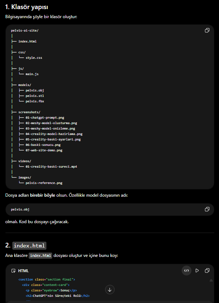Click '03-meshy-model-onizleme.png' file line

click(50, 128)
